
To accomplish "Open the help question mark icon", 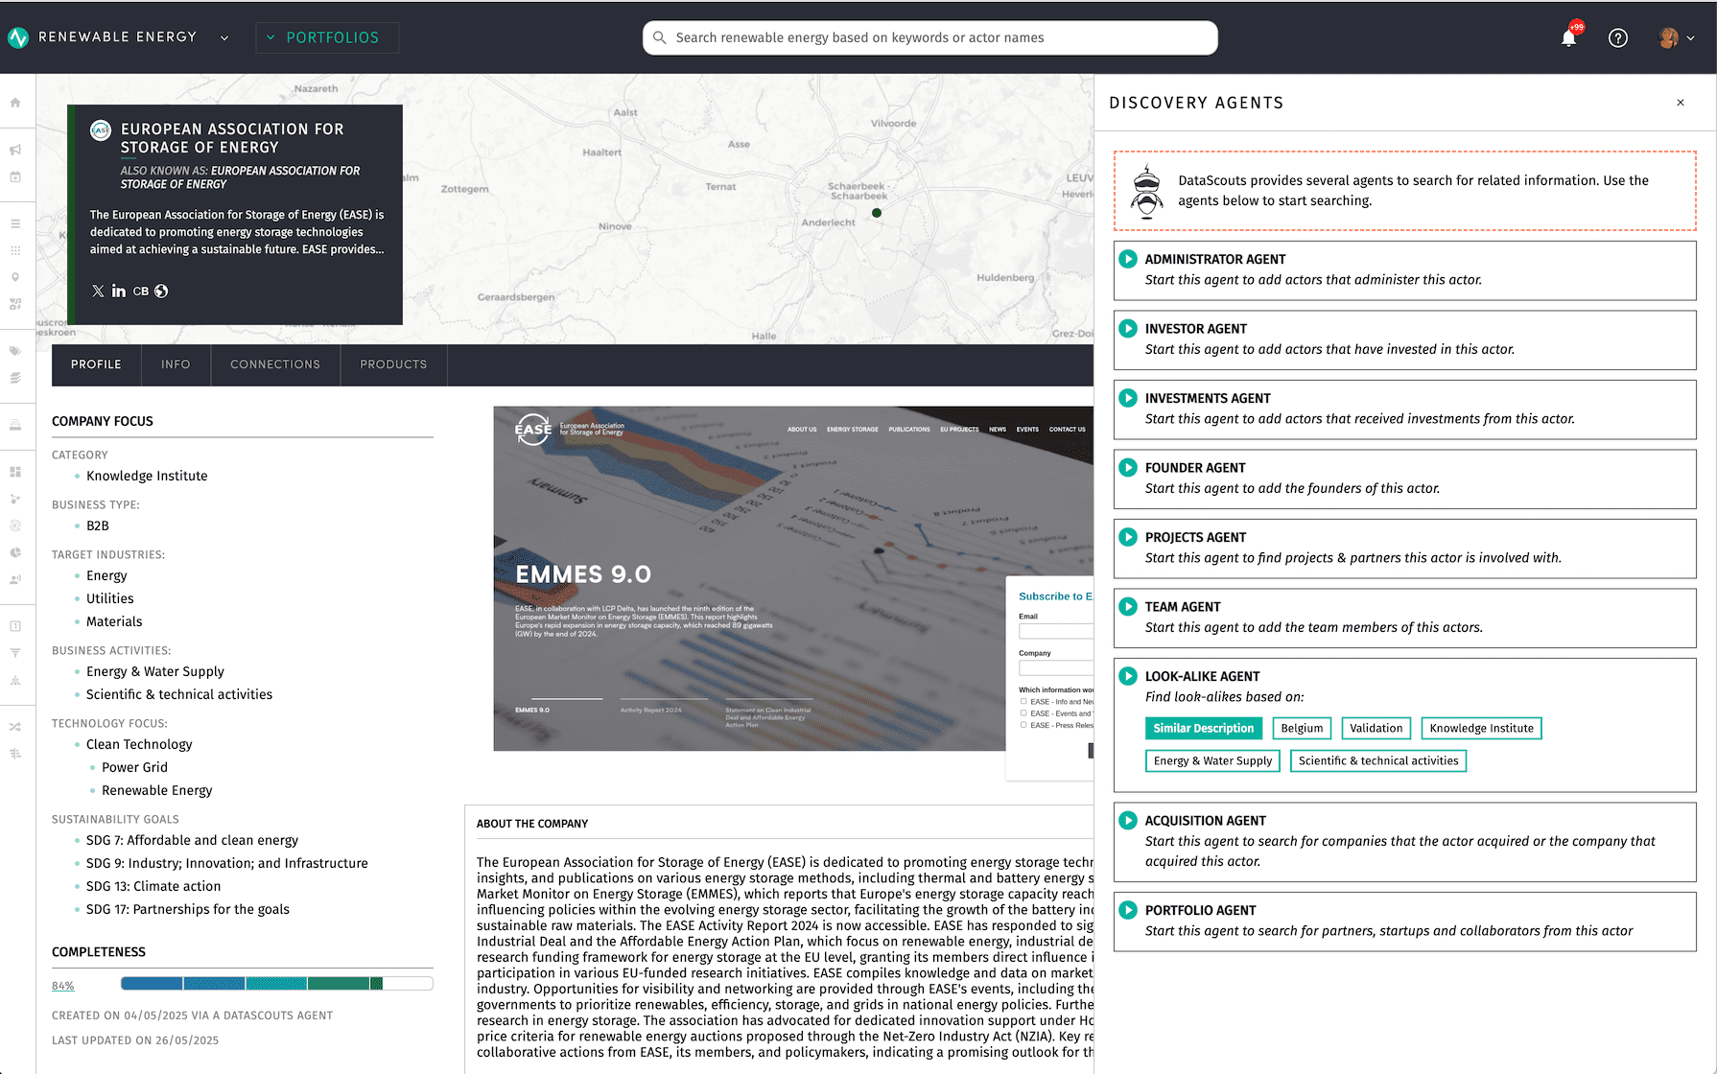I will 1618,37.
